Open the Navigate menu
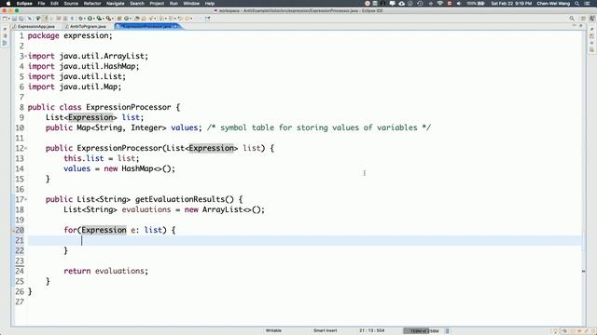The width and height of the screenshot is (597, 335). (x=115, y=4)
